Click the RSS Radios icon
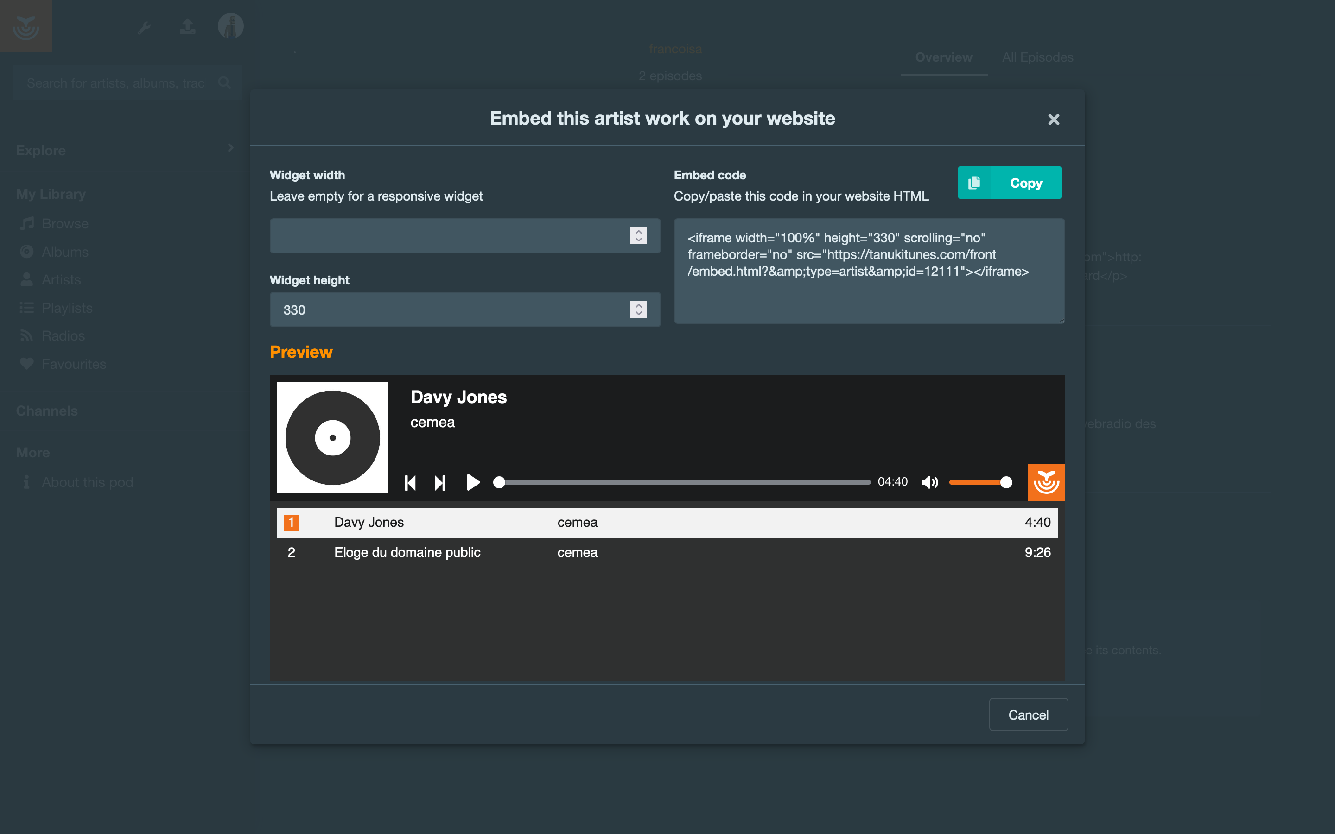Viewport: 1335px width, 834px height. 26,335
